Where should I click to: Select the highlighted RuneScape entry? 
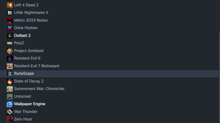click(x=24, y=74)
